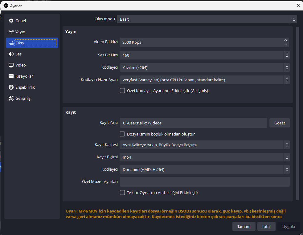303x235 pixels.
Task: Click the Özel Muxer Ayarları text field
Action: (x=204, y=182)
